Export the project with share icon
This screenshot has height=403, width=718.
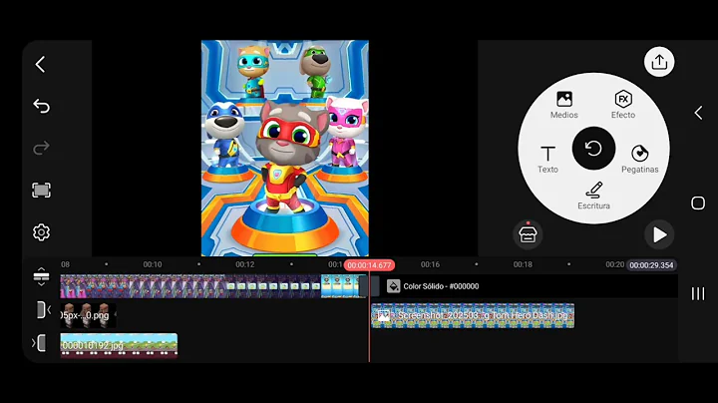(659, 62)
